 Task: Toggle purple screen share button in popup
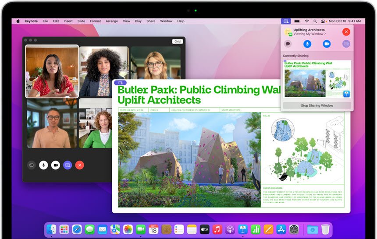[346, 44]
